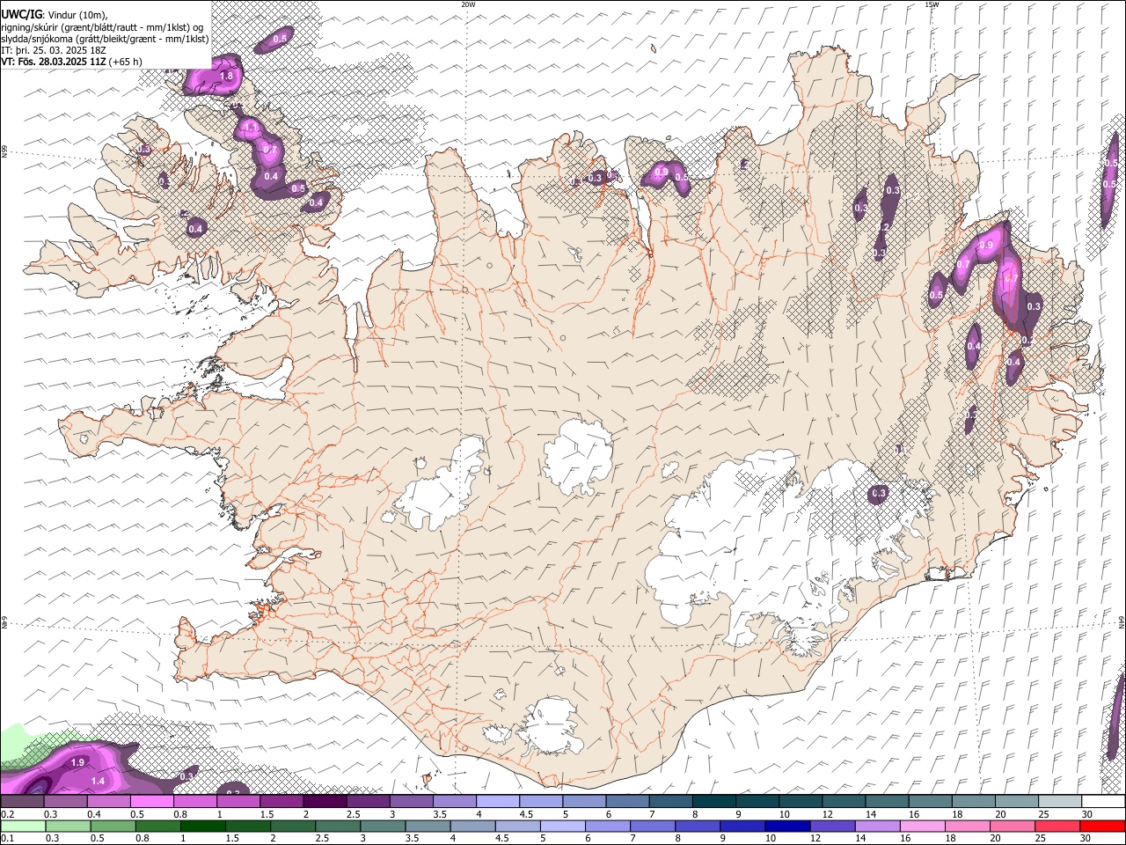The width and height of the screenshot is (1126, 845).
Task: Click the bright pink 0.5 swatch, upper legend row
Action: click(152, 802)
